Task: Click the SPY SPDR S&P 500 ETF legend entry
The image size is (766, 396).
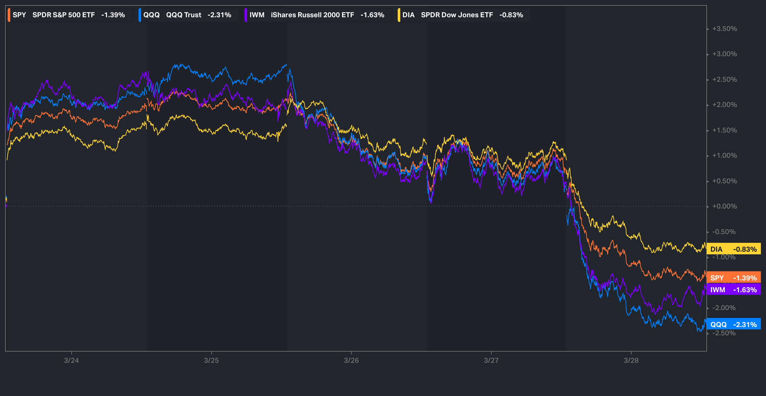Action: 69,15
